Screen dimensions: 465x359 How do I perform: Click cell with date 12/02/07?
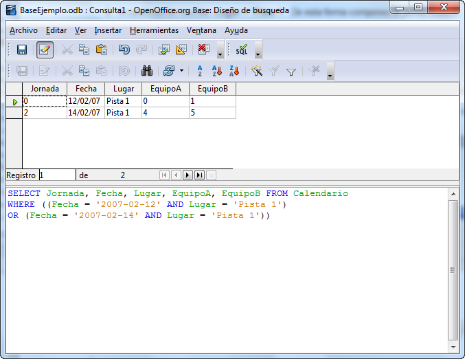86,101
